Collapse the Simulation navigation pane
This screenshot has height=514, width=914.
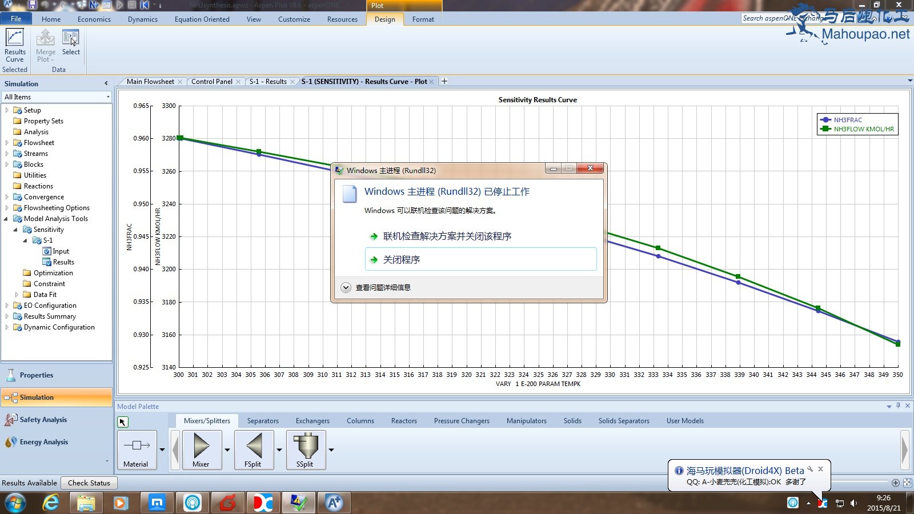coord(106,83)
